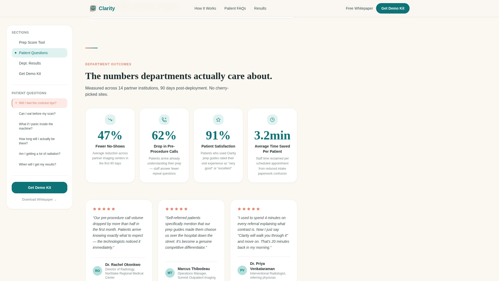This screenshot has width=499, height=281.
Task: Click the clock icon above 3.2min
Action: 272,120
